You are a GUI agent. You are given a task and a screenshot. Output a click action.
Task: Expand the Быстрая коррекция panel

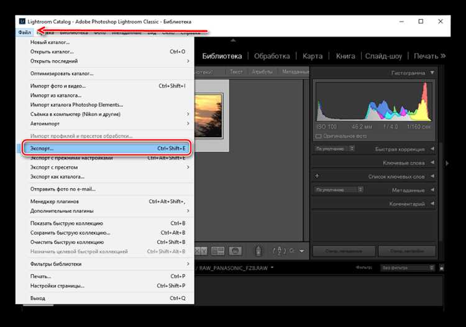(x=432, y=149)
